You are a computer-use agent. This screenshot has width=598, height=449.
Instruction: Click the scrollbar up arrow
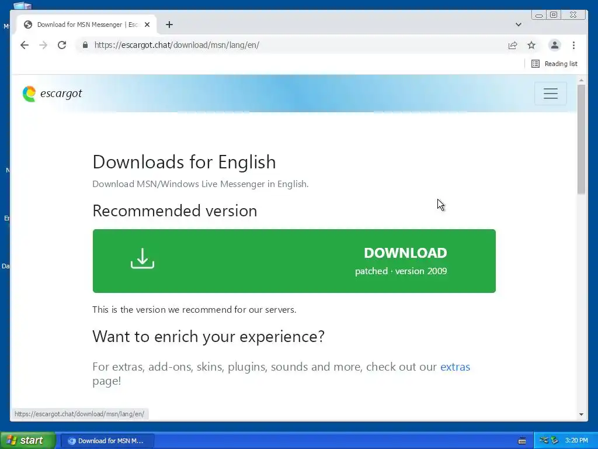point(581,80)
